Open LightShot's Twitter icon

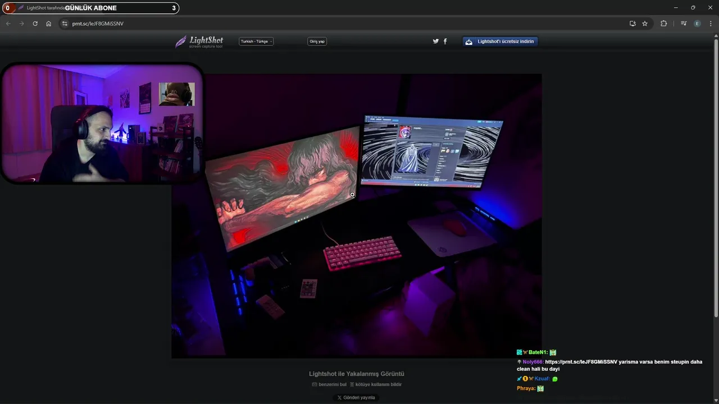[435, 42]
